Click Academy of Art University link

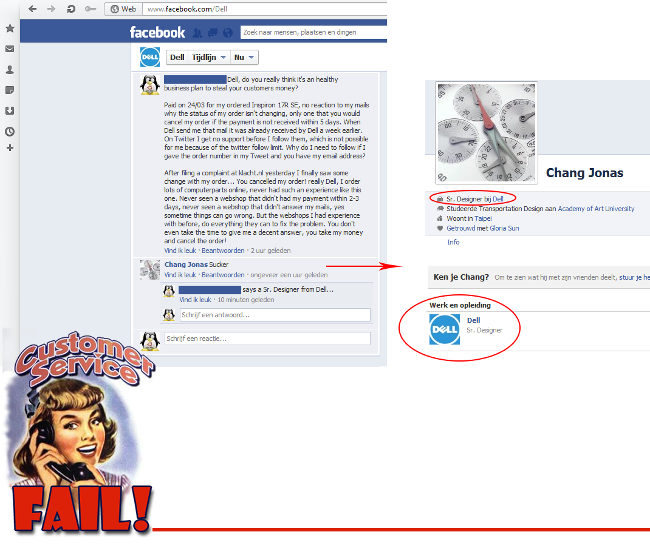tap(596, 209)
